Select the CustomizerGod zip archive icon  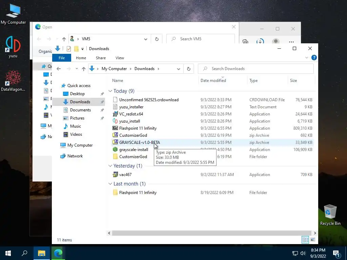pos(115,135)
